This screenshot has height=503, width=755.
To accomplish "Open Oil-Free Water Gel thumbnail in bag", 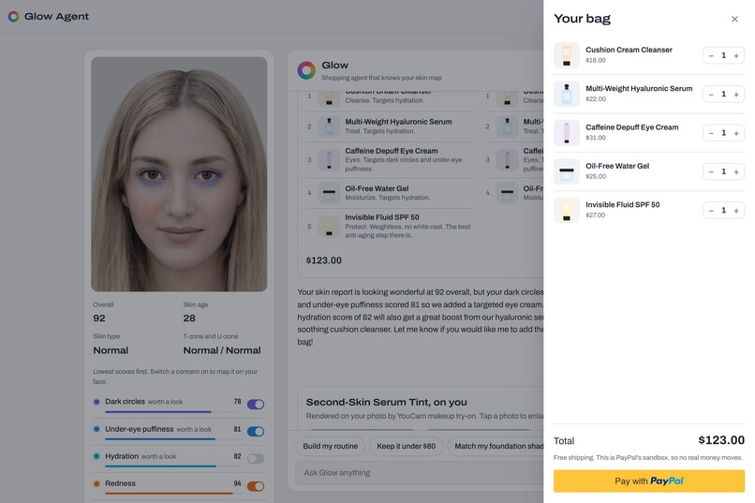I will (x=566, y=171).
